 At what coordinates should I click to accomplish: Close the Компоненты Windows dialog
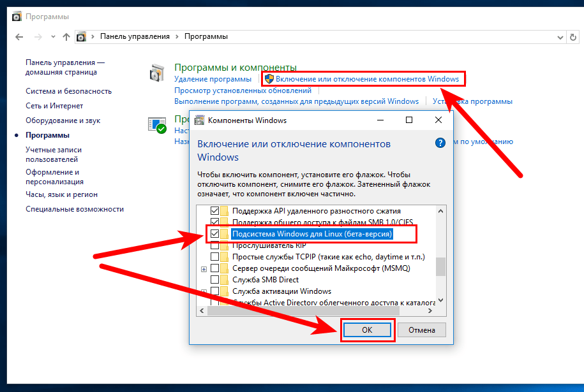pyautogui.click(x=438, y=120)
